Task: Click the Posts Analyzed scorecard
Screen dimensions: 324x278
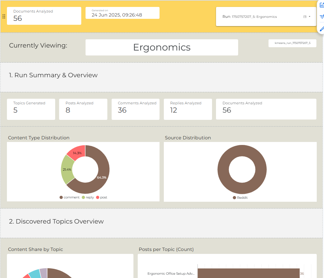Action: 83,109
